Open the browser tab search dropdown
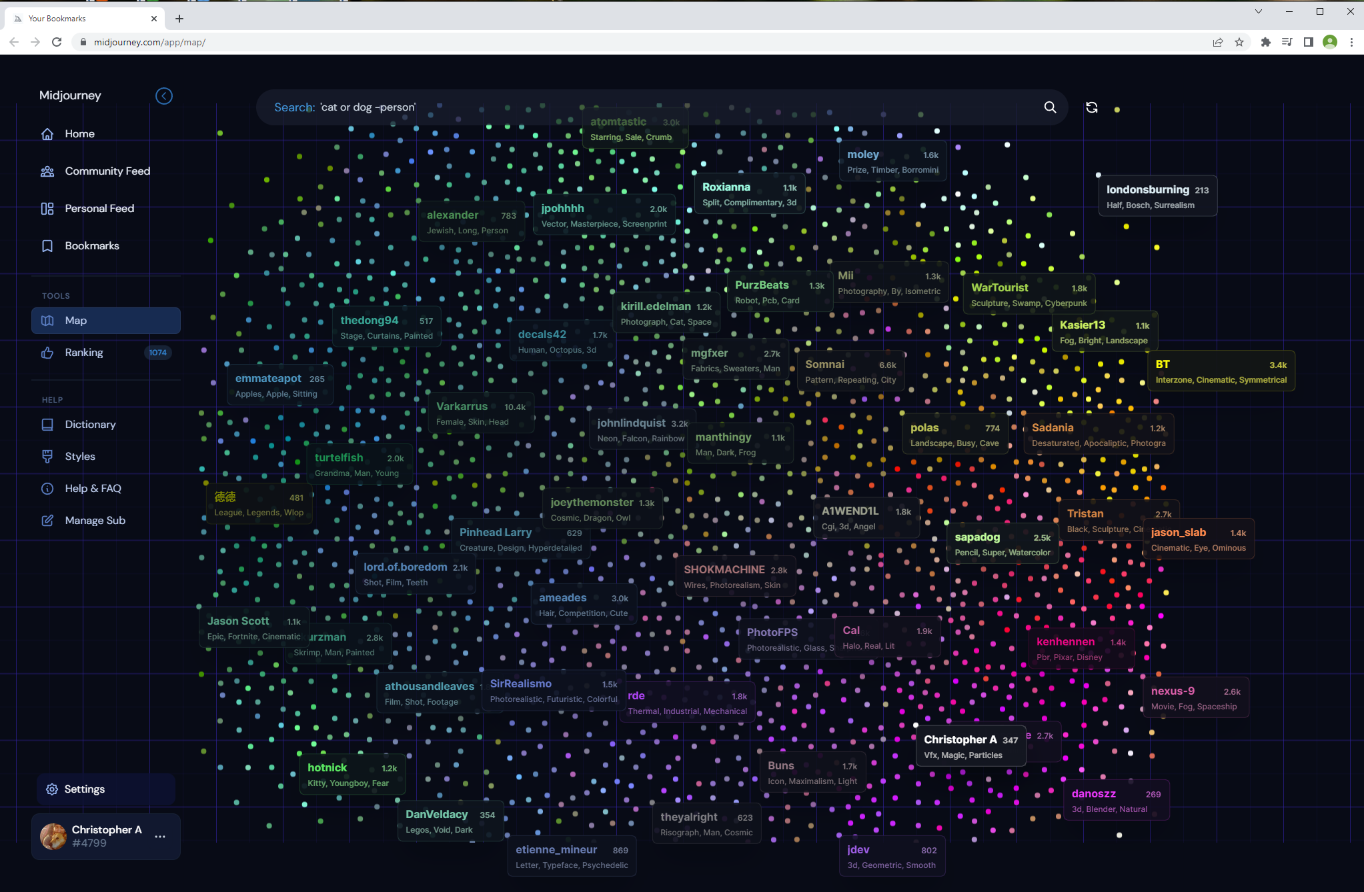This screenshot has height=892, width=1364. pos(1258,11)
